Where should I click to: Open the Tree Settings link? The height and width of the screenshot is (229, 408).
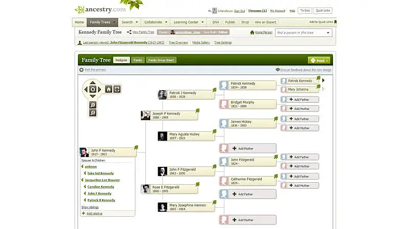[223, 43]
